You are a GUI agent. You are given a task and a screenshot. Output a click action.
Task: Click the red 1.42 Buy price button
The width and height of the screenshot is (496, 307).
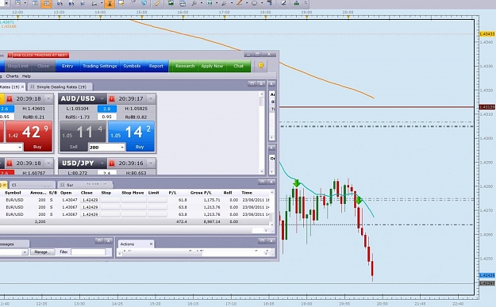point(29,136)
